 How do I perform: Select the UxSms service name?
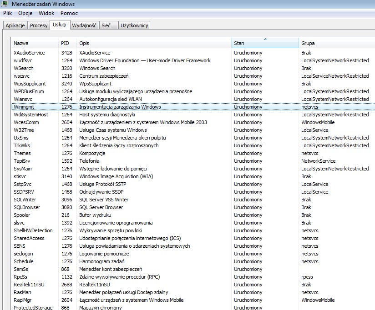[x=21, y=138]
